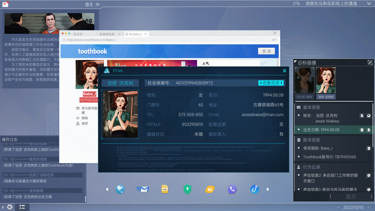Expand the dock via the right arrow
This screenshot has width=375, height=211.
[x=268, y=189]
